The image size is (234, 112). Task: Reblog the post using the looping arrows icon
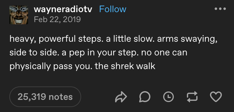pos(192,97)
